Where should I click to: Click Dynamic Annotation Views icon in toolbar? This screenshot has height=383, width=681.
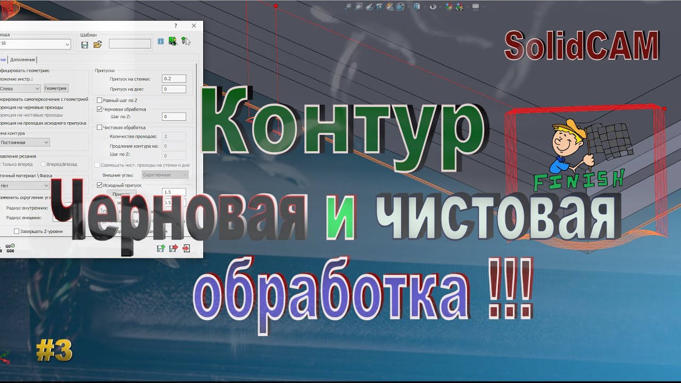(389, 6)
